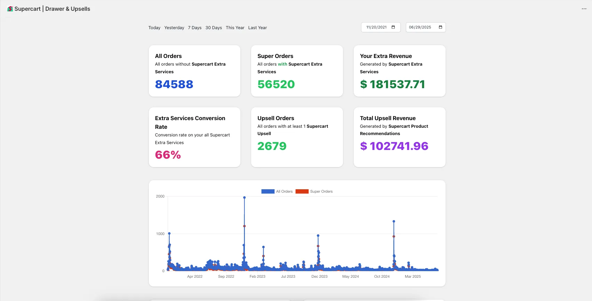Click the All Orders value 84588
Image resolution: width=592 pixels, height=301 pixels.
pos(174,84)
